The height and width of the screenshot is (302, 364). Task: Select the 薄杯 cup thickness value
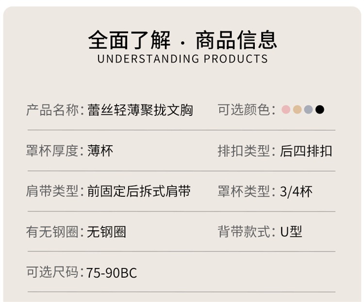(x=100, y=151)
